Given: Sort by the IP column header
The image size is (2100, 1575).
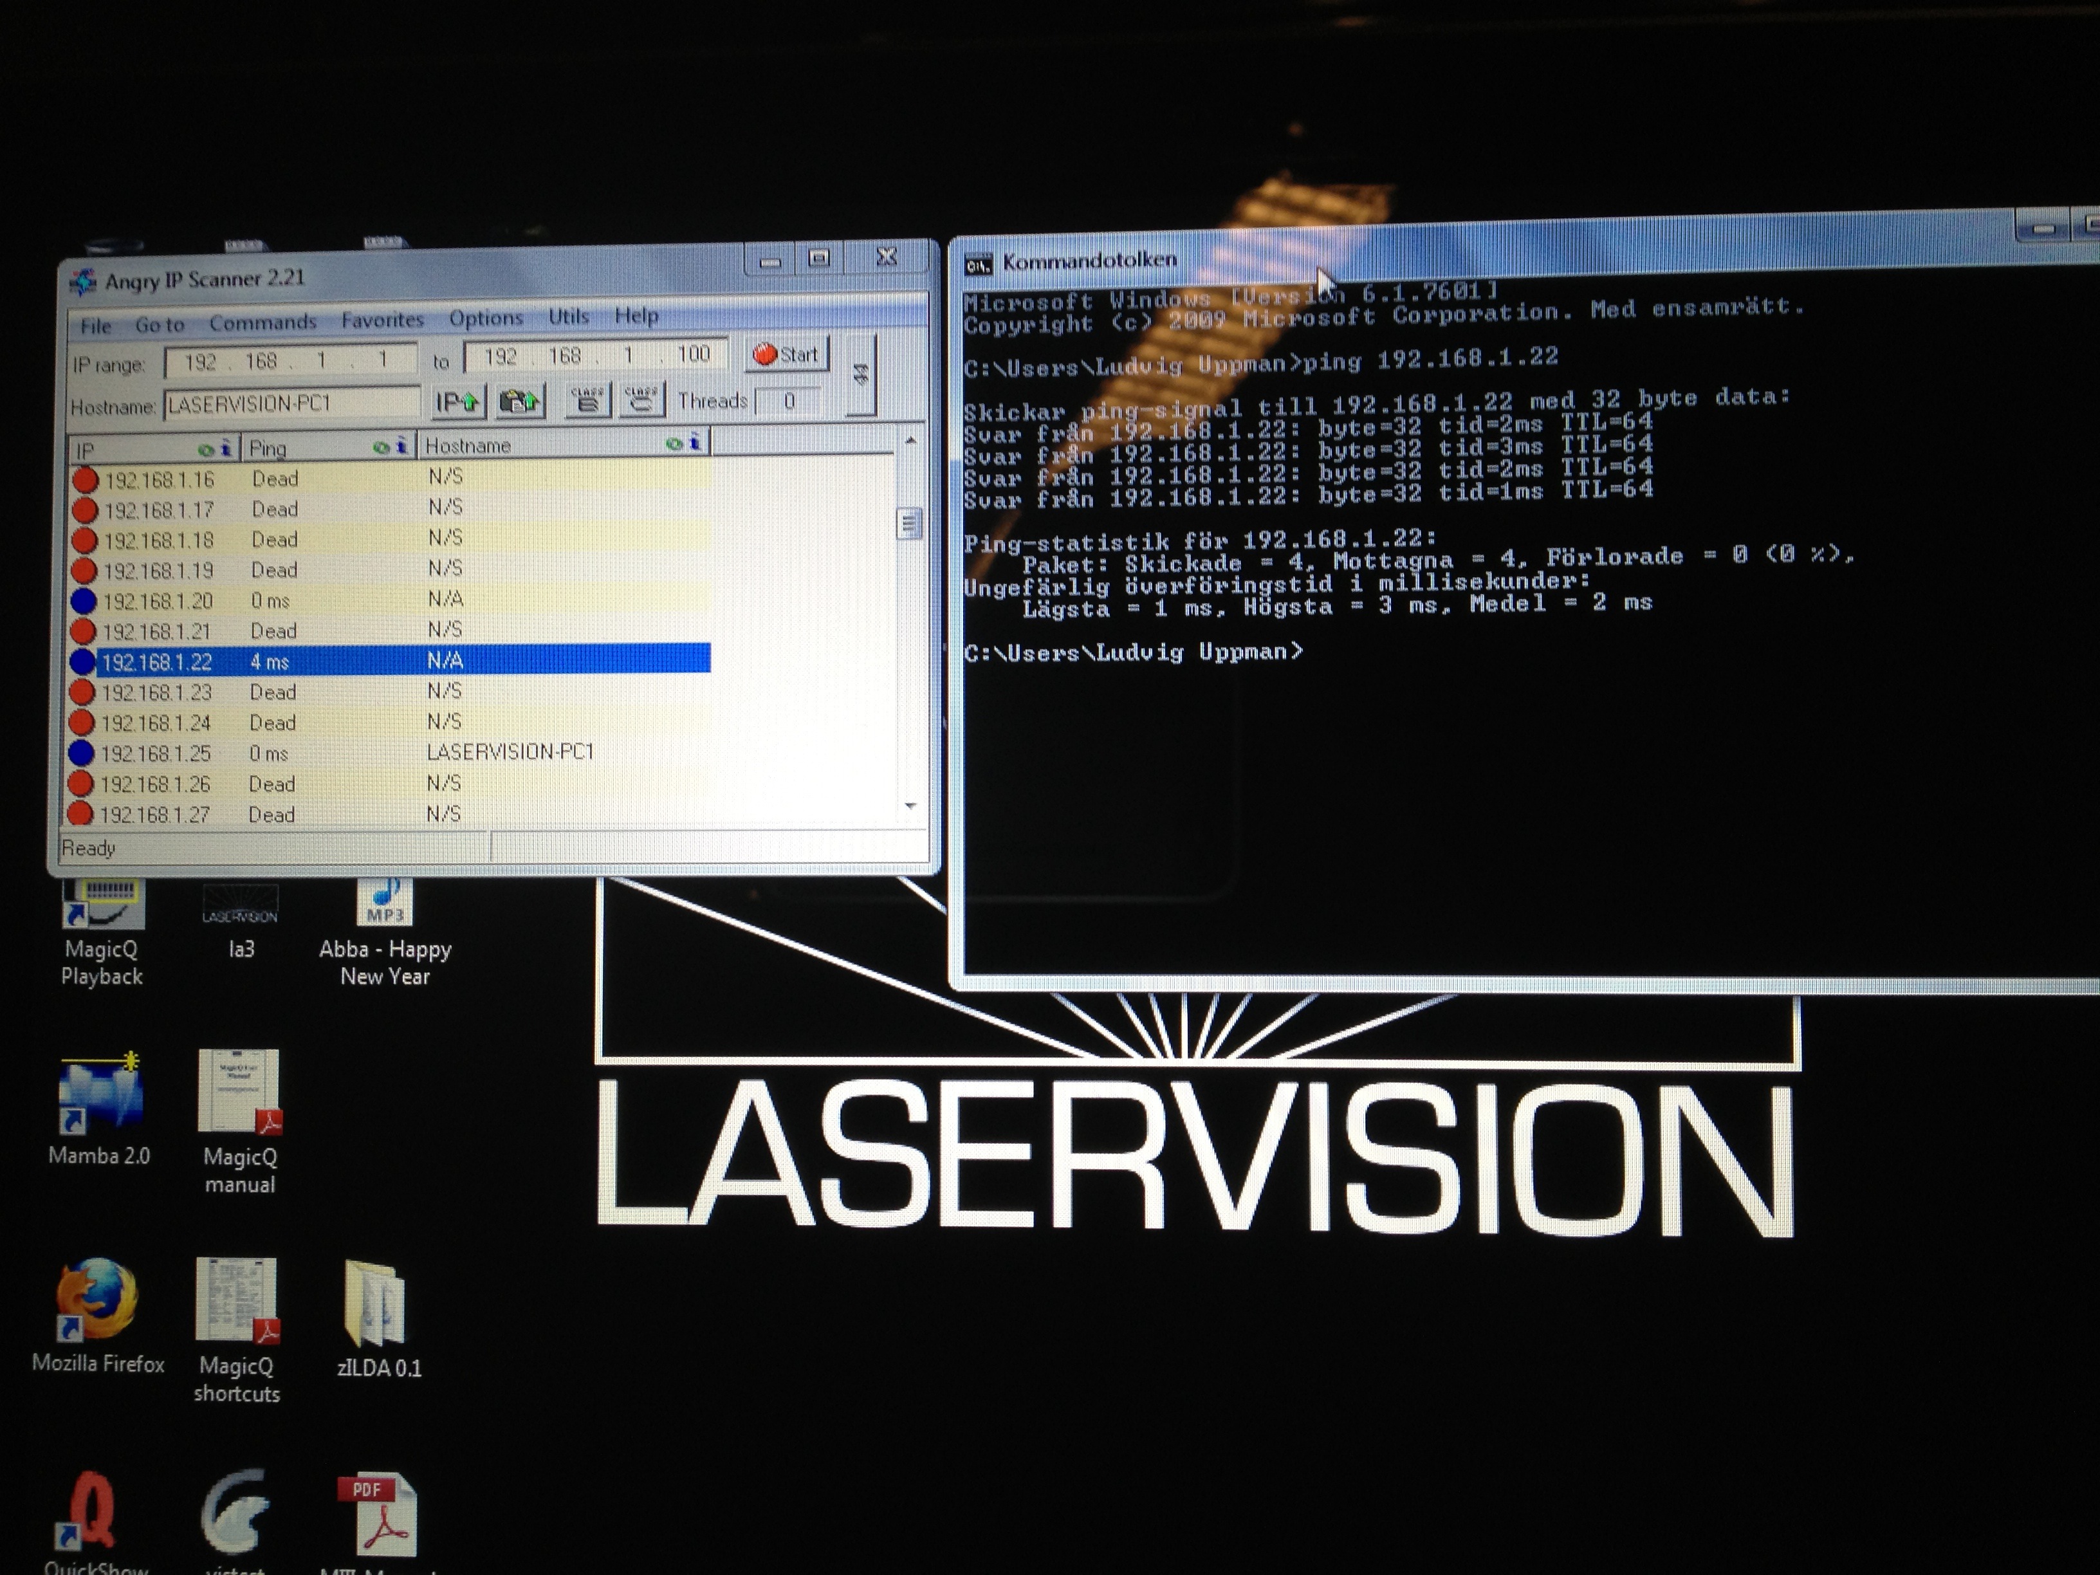Looking at the screenshot, I should coord(154,449).
